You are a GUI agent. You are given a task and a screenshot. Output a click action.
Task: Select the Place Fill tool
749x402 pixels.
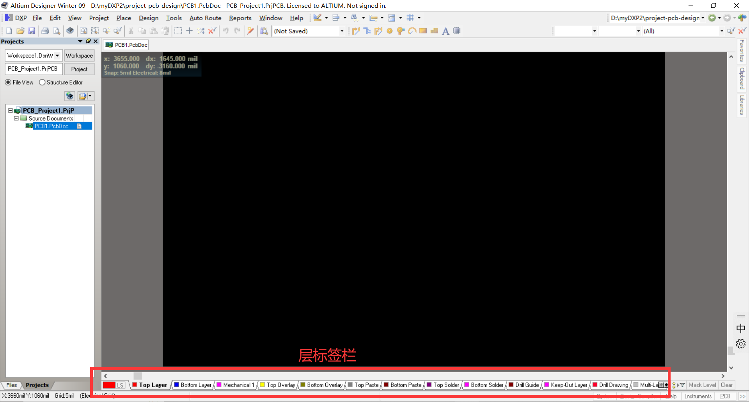tap(423, 31)
